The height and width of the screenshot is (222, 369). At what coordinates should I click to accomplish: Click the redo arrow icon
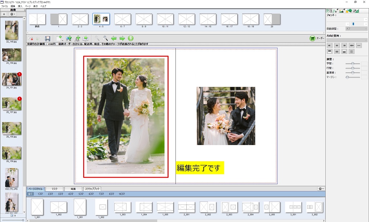pyautogui.click(x=39, y=38)
